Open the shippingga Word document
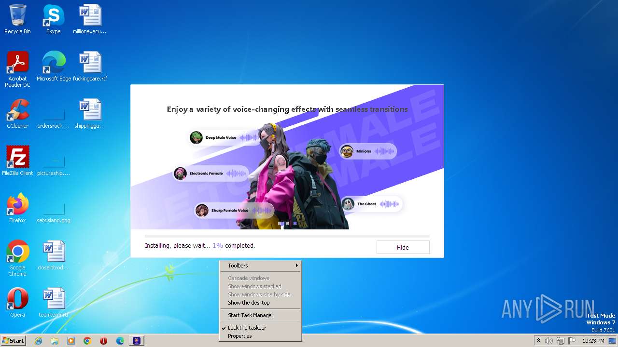The height and width of the screenshot is (347, 618). point(90,114)
